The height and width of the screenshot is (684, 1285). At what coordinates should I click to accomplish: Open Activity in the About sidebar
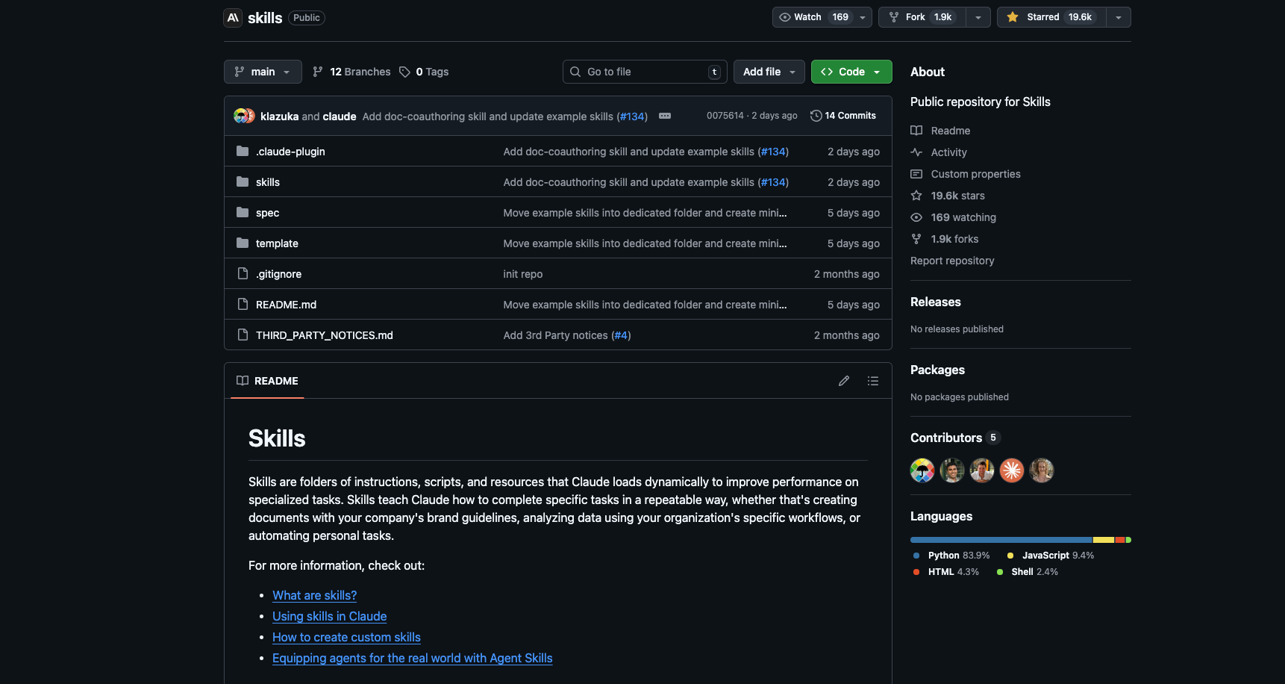tap(948, 152)
